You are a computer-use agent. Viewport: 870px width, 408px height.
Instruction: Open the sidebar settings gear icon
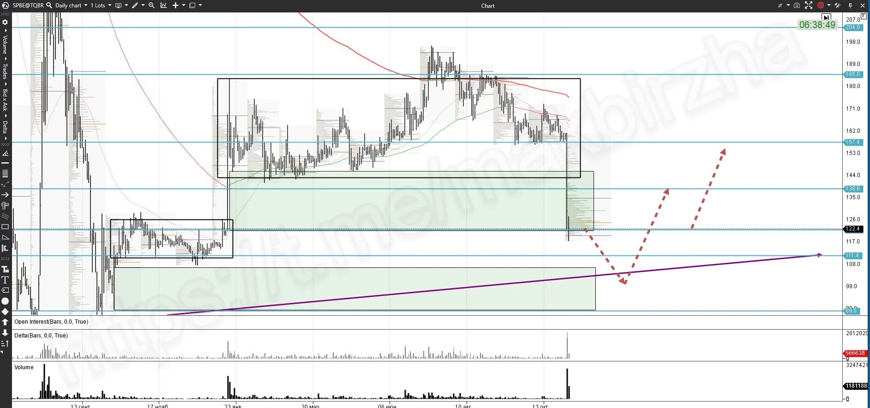coord(5,22)
